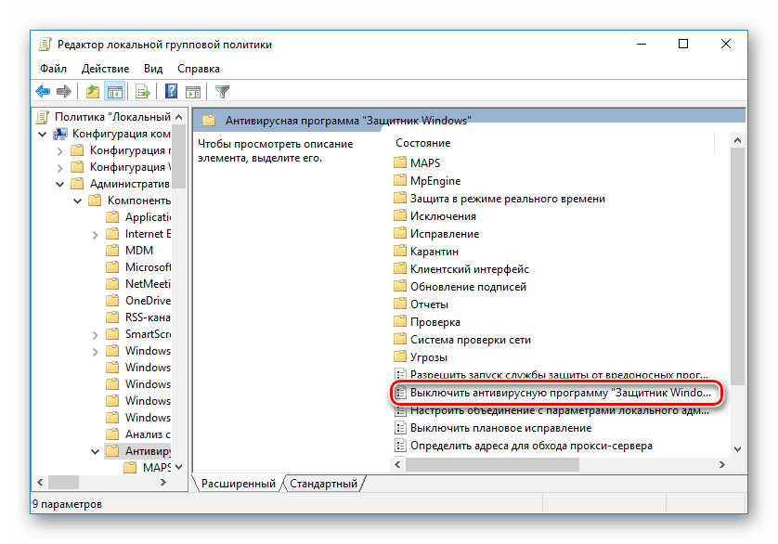
Task: Expand the Internet Explorer tree node
Action: tap(96, 234)
